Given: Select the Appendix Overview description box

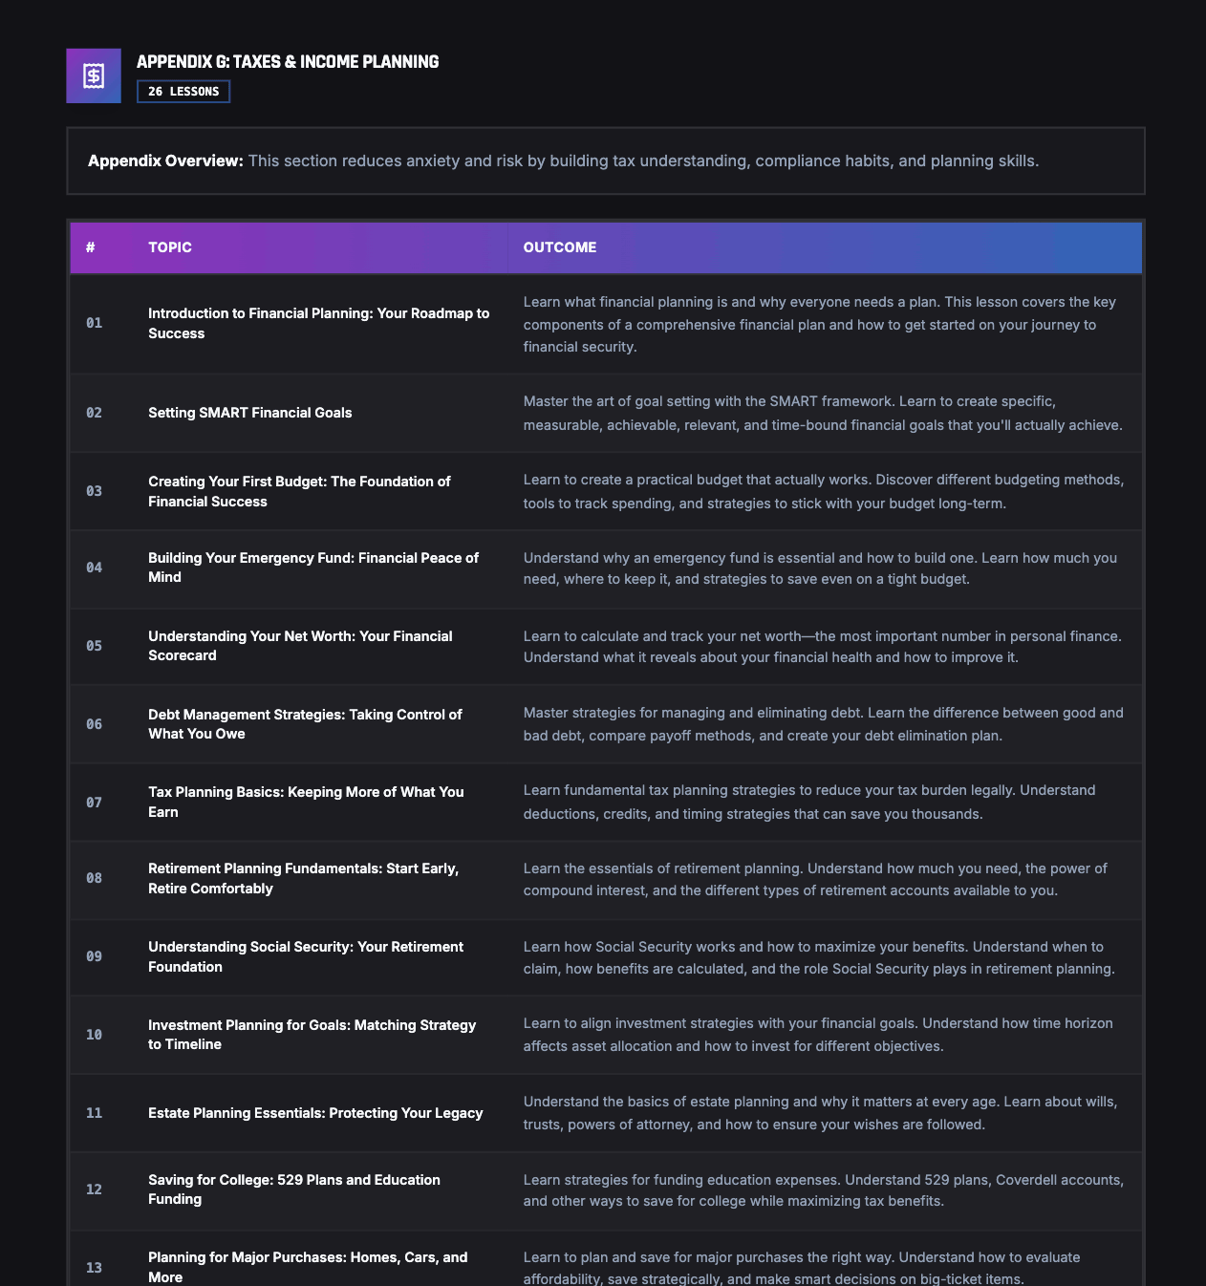Looking at the screenshot, I should [x=605, y=161].
